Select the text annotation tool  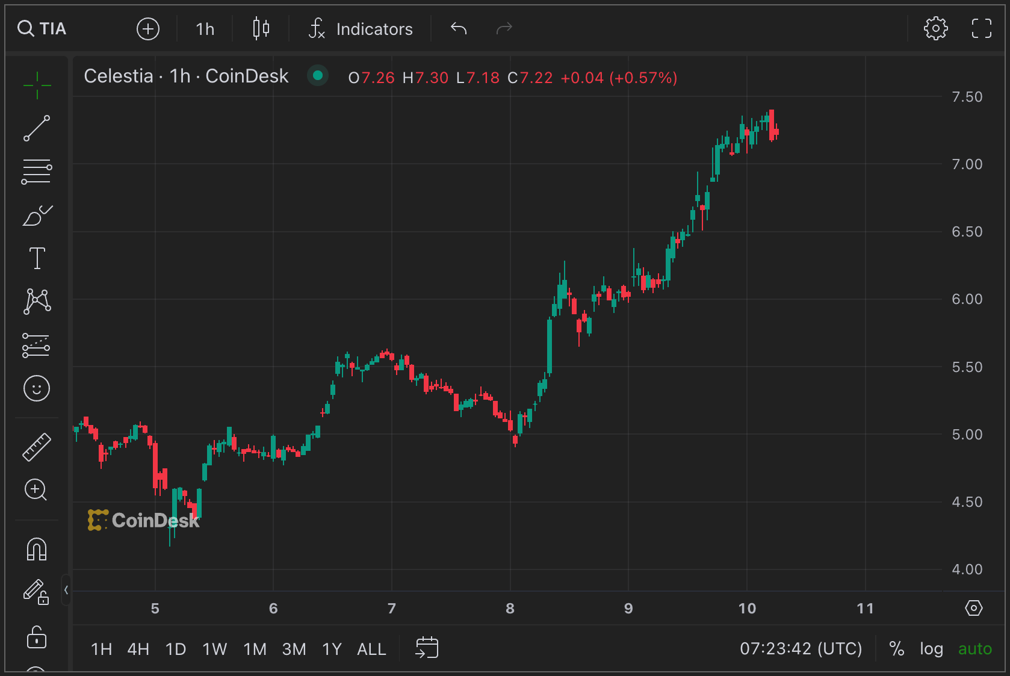click(x=37, y=258)
